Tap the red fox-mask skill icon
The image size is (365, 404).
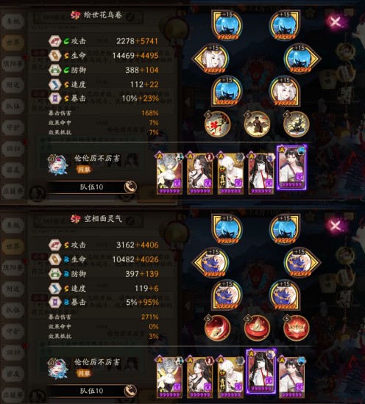coord(217,328)
